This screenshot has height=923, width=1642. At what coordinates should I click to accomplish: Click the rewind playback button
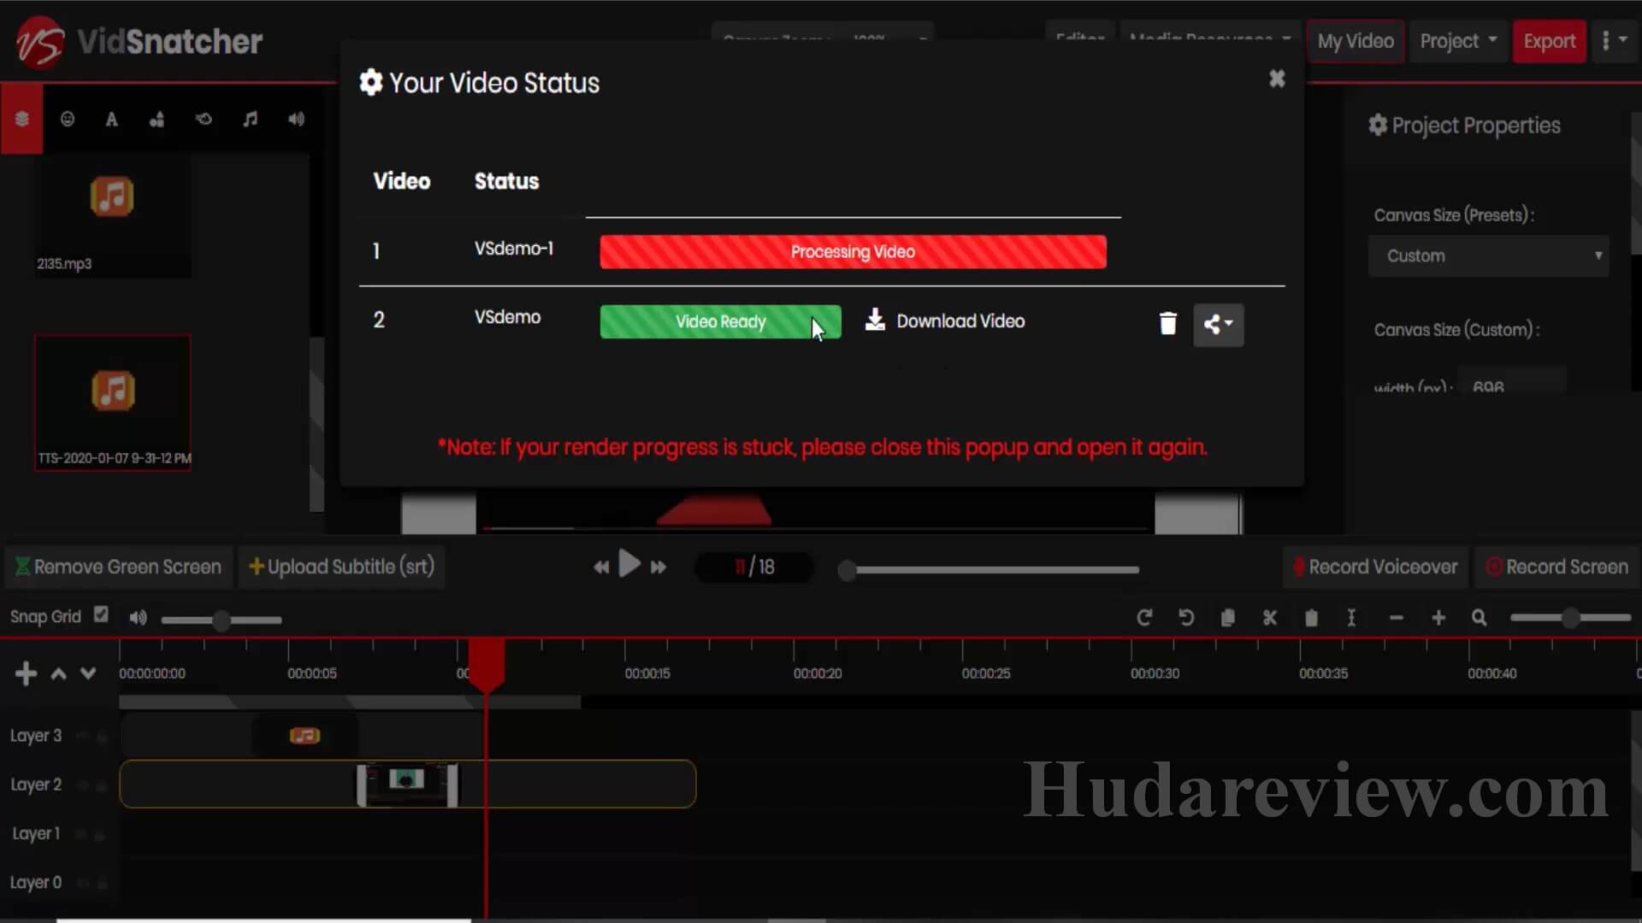[x=601, y=567]
